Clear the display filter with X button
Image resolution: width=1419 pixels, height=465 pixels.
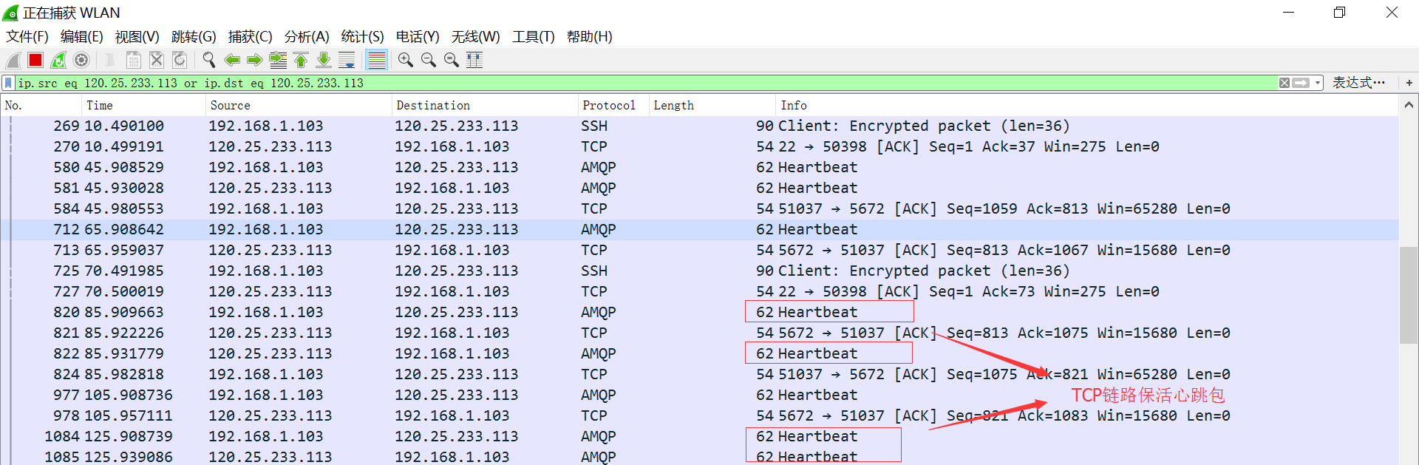(1284, 83)
